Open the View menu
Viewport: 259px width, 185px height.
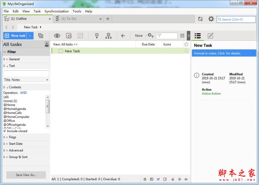(x=26, y=11)
